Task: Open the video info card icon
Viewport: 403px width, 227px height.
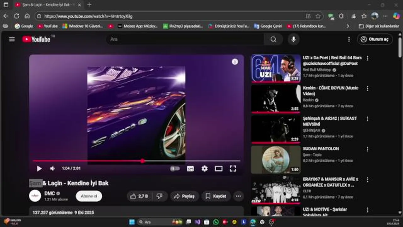Action: [x=235, y=62]
